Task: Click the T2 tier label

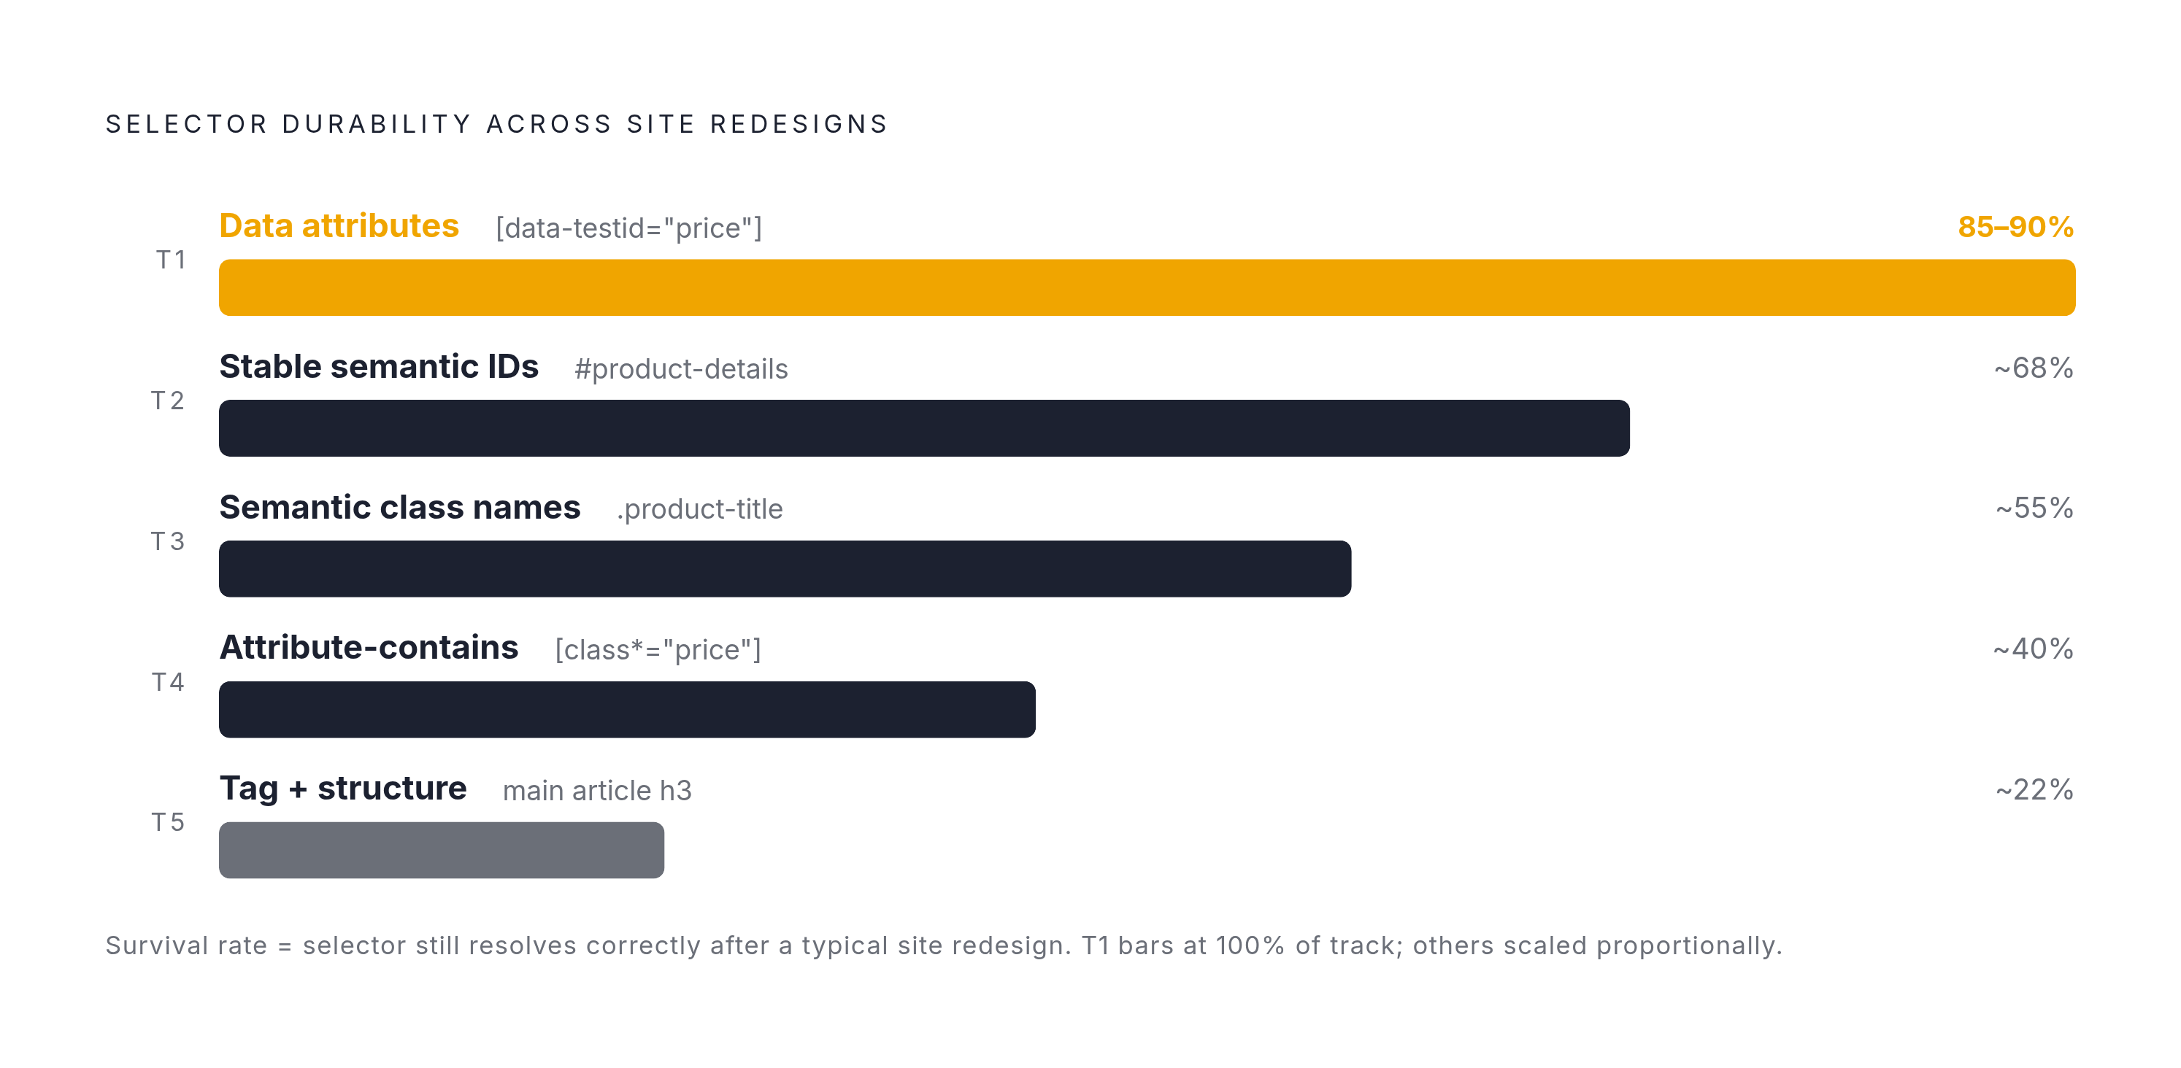Action: click(x=168, y=400)
